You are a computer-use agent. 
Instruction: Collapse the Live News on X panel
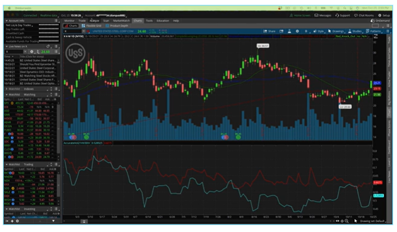(7, 46)
